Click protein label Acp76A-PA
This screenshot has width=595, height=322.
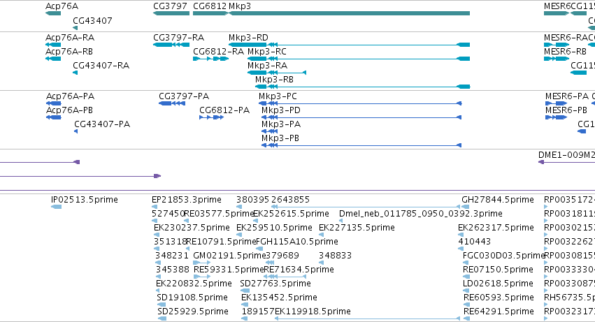70,96
